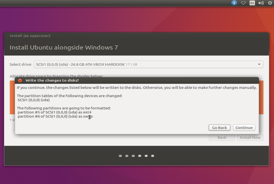Open the Select drive dropdown
The image size is (274, 184).
148,64
